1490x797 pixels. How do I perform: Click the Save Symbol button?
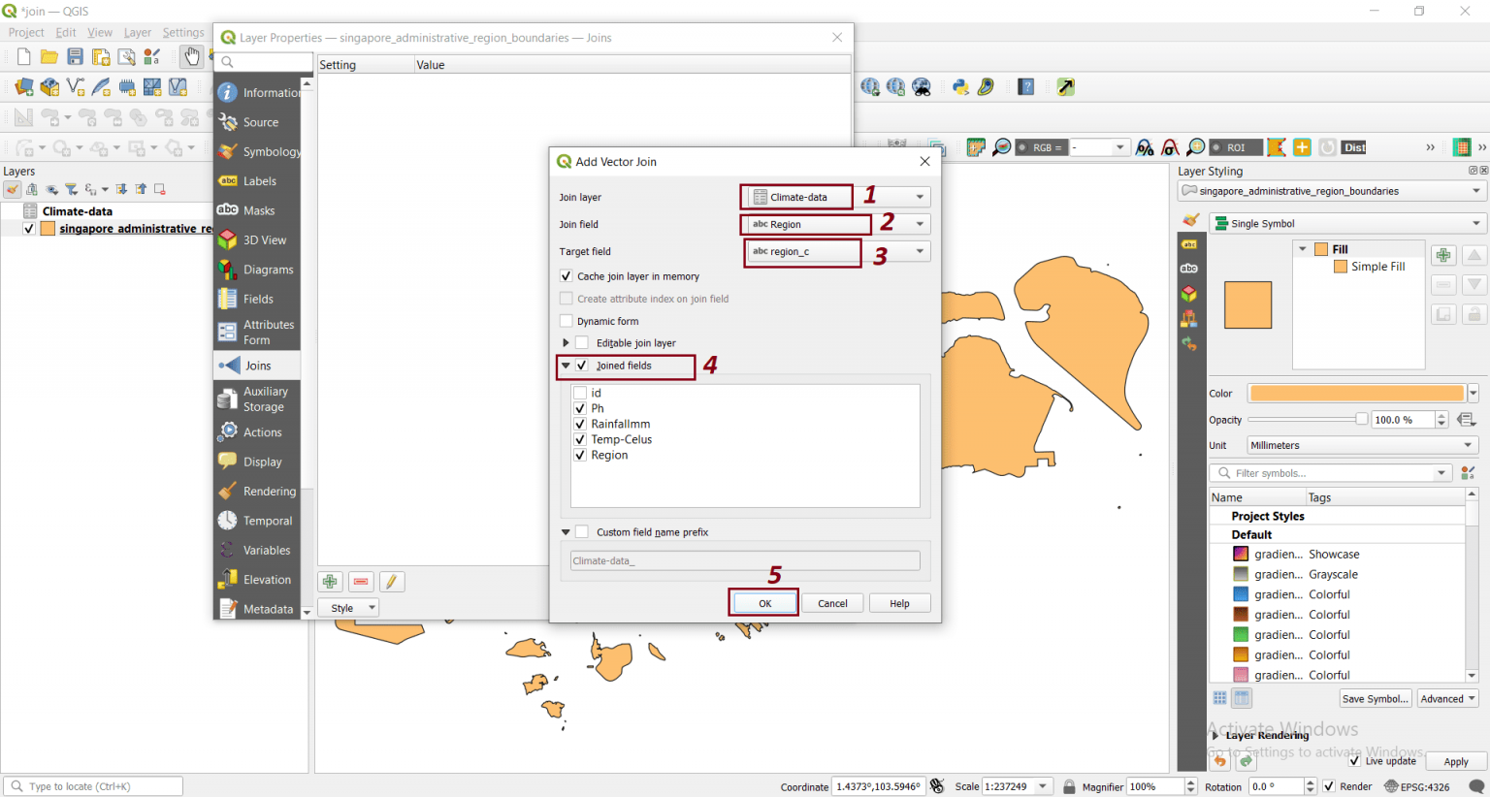click(1375, 698)
